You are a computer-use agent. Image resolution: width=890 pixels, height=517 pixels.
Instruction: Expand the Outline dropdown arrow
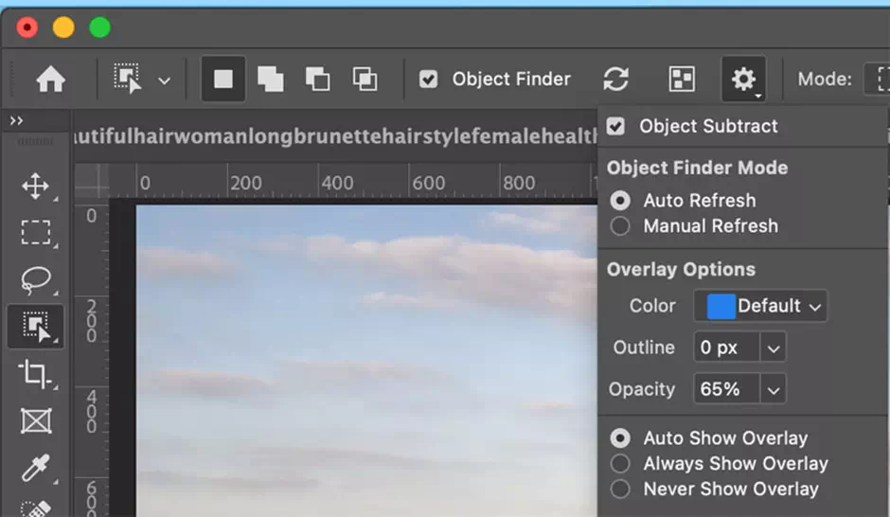click(x=774, y=348)
